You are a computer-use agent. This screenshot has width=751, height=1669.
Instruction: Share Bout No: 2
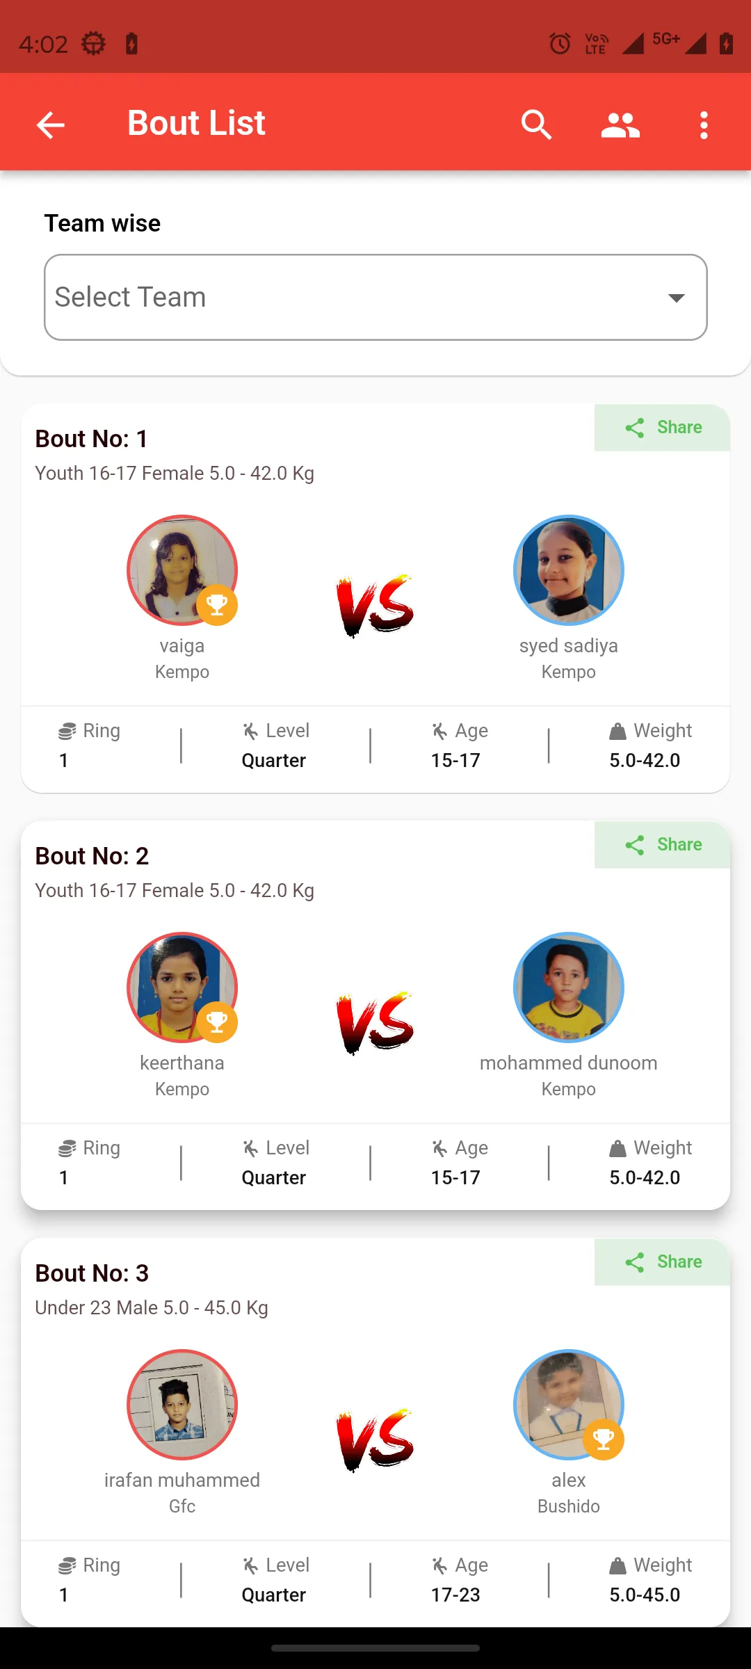click(662, 844)
